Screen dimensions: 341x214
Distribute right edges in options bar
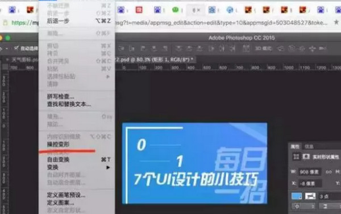[232, 48]
